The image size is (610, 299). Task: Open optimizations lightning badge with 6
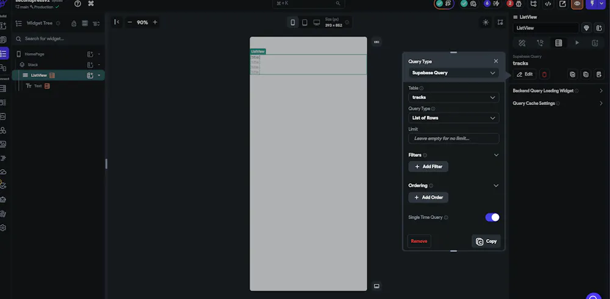492,4
